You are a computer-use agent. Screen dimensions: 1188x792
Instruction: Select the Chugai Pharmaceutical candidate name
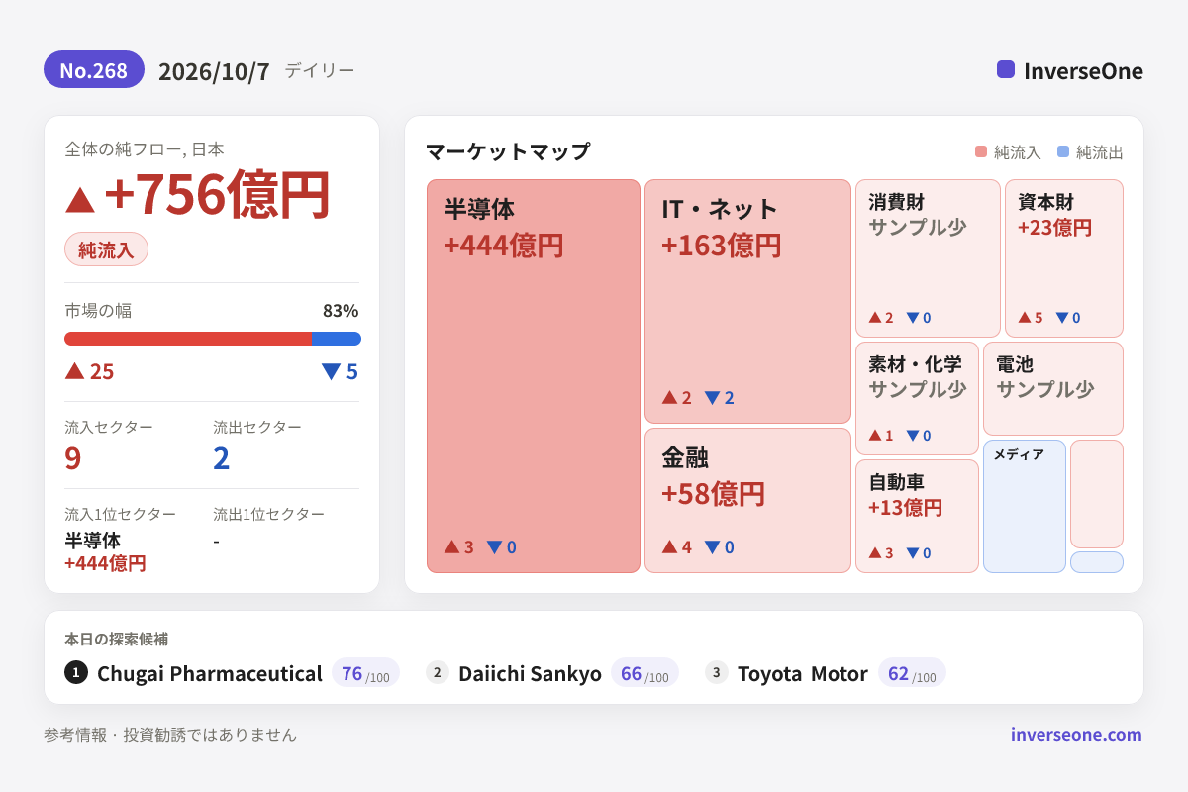[210, 673]
